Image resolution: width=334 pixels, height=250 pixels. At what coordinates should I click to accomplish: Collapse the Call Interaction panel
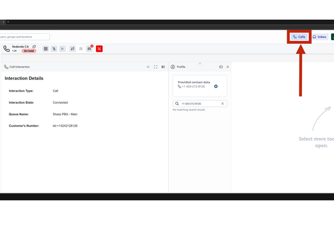pyautogui.click(x=148, y=67)
